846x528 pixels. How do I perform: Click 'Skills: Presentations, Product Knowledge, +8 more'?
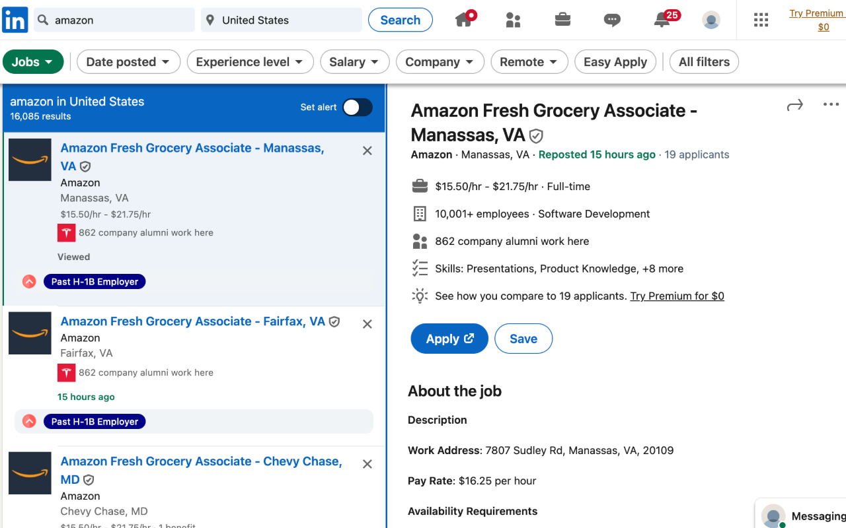coord(559,269)
